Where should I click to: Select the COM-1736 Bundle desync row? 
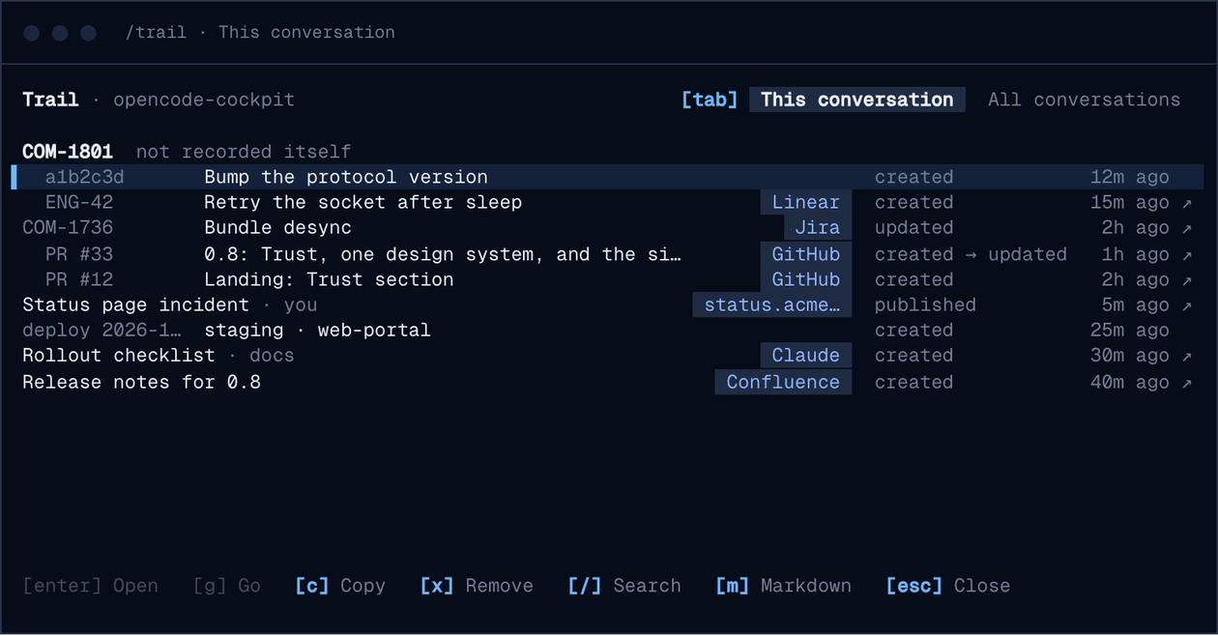click(607, 228)
